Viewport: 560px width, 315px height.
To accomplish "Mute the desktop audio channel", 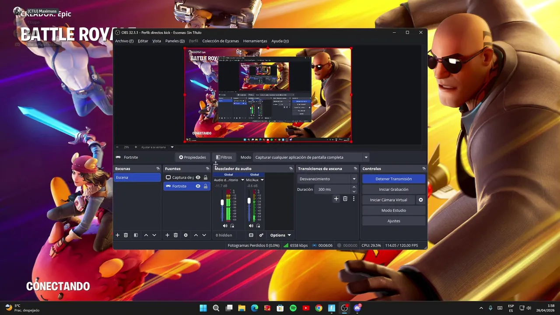I will [225, 226].
